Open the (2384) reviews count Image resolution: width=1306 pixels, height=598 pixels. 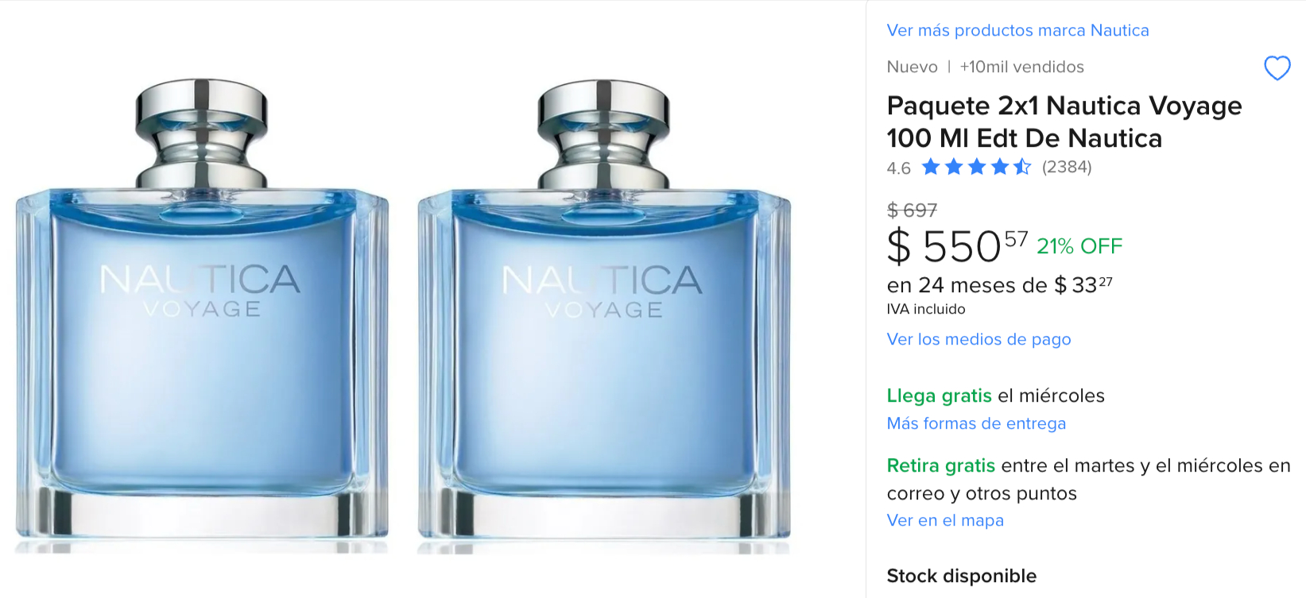(x=1067, y=167)
